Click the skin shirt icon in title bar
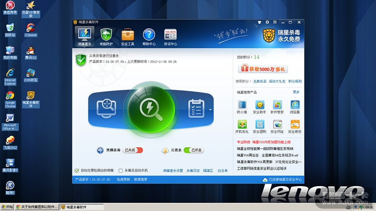Image resolution: width=376 pixels, height=211 pixels. (259, 22)
